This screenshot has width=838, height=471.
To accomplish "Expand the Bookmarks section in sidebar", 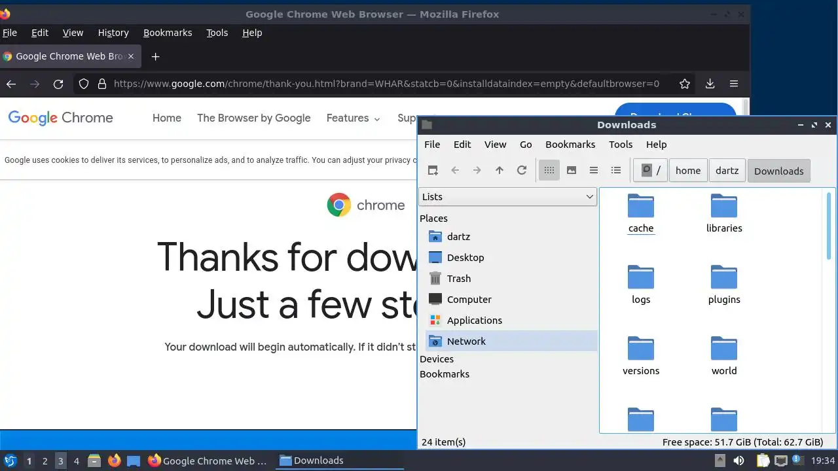I will [x=445, y=374].
